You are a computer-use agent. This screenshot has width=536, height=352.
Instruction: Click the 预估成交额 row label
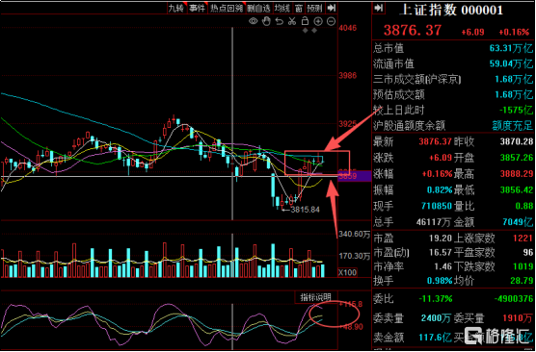pyautogui.click(x=398, y=95)
